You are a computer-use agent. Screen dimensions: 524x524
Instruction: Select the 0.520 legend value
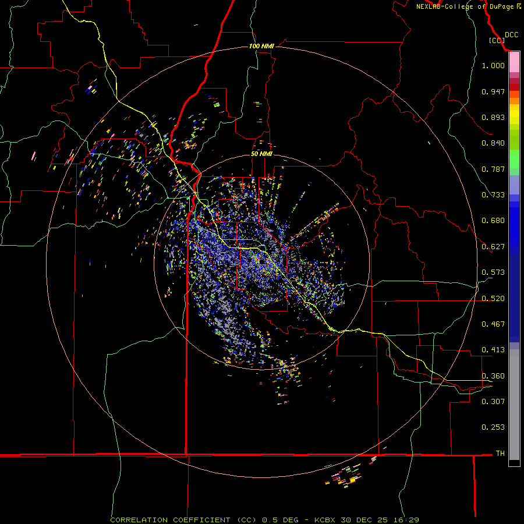click(x=493, y=299)
